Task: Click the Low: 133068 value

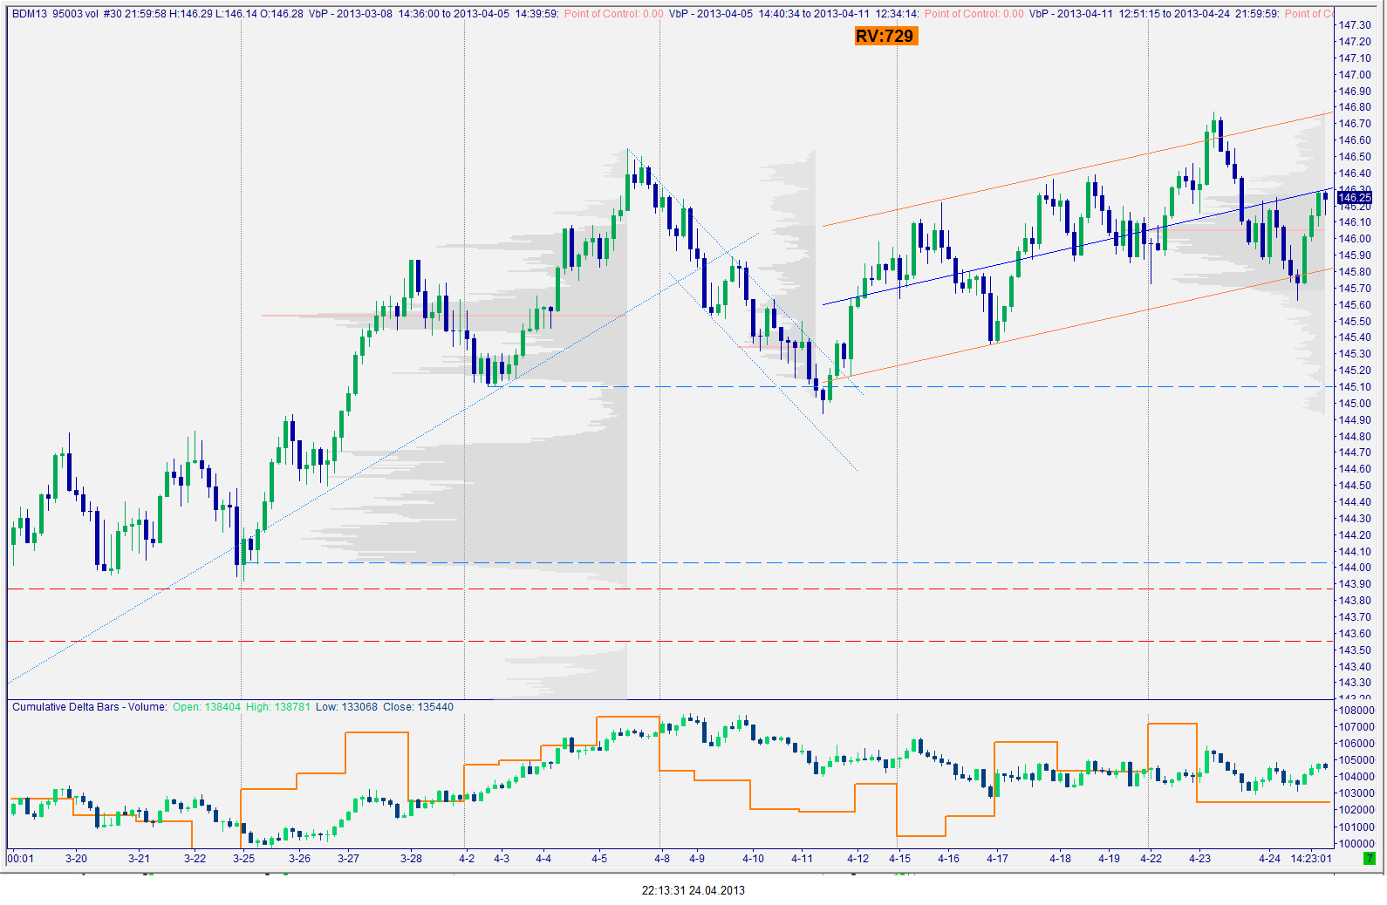Action: 347,707
